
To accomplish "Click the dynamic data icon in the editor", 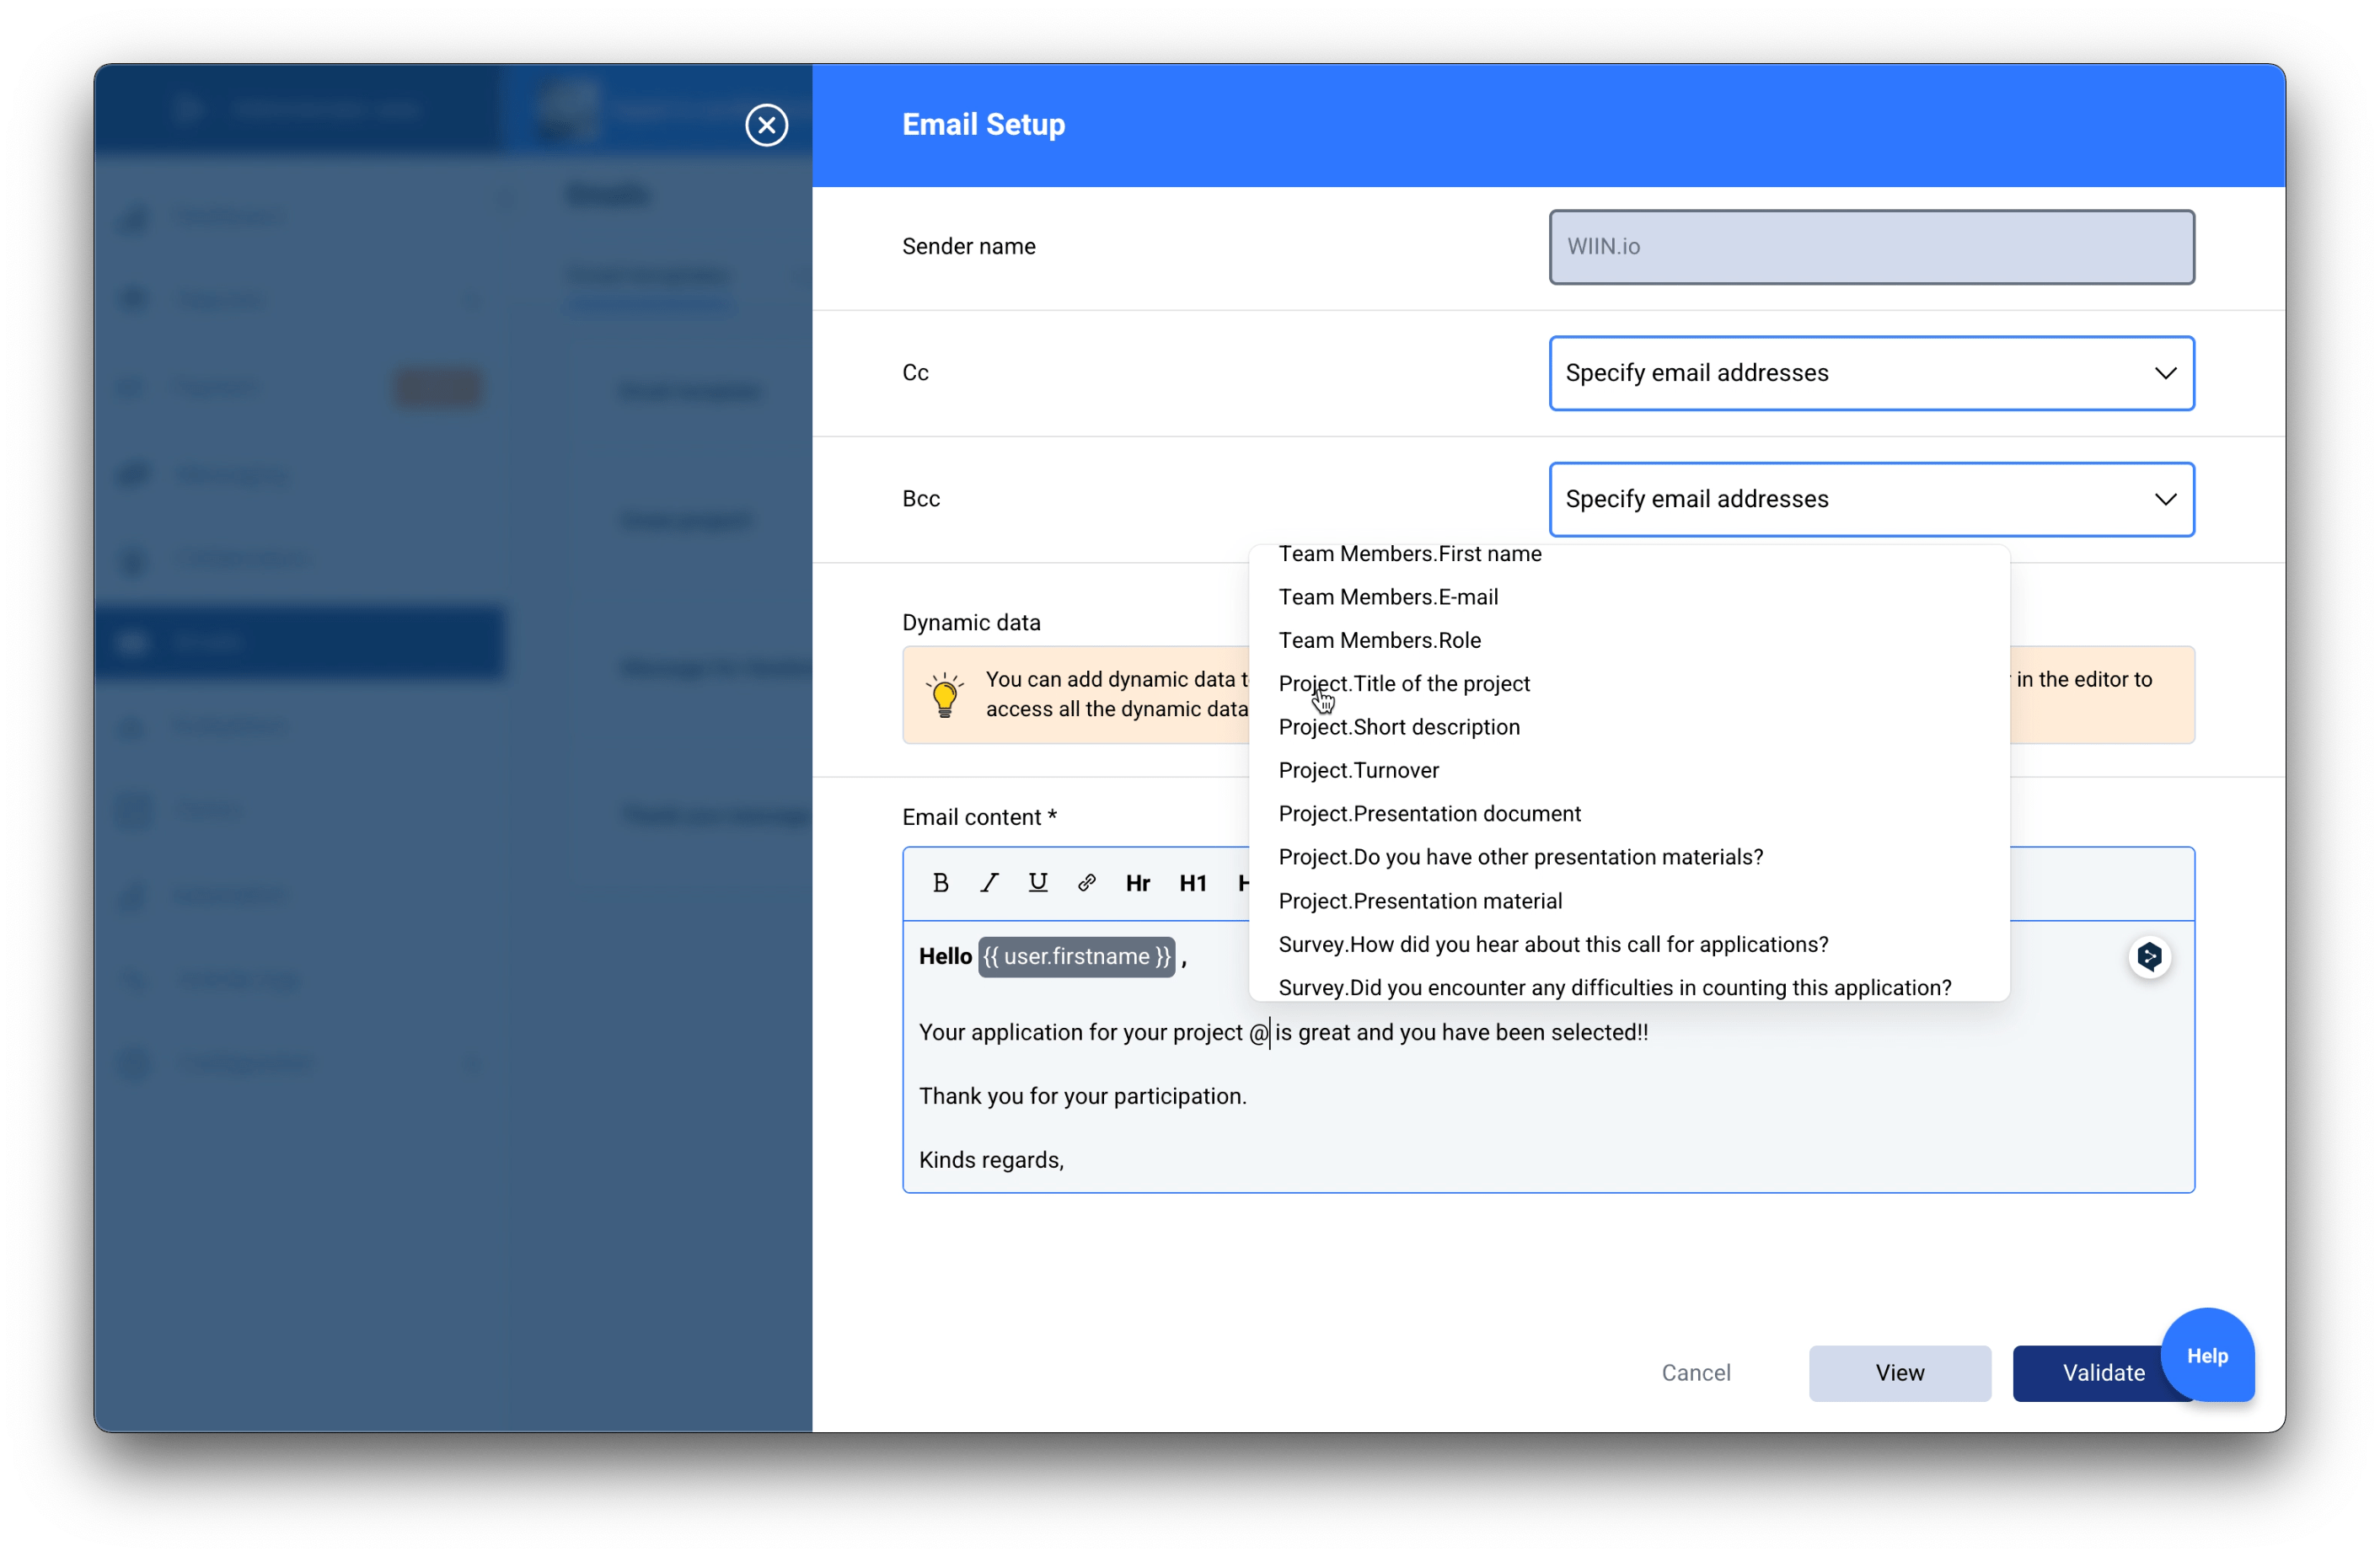I will point(2149,957).
